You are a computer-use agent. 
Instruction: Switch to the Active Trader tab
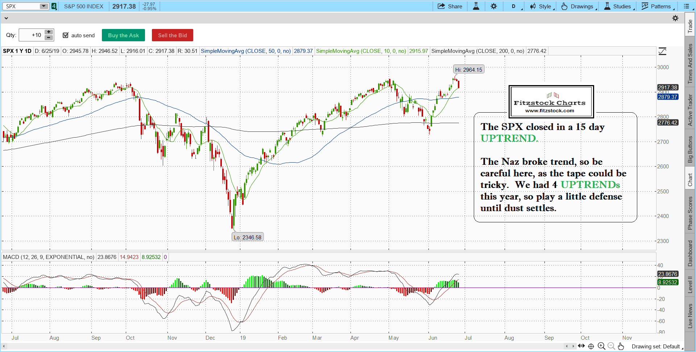(690, 110)
